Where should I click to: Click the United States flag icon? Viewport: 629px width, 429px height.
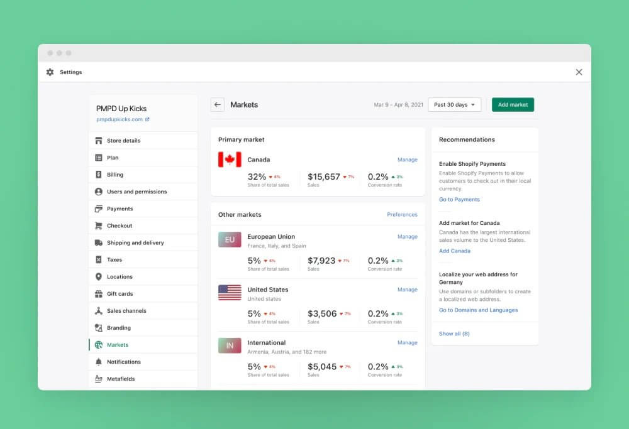pos(229,292)
